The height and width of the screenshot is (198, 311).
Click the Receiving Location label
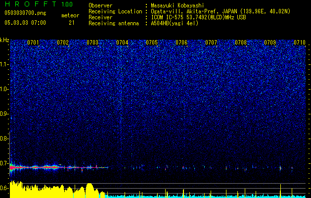(x=115, y=11)
